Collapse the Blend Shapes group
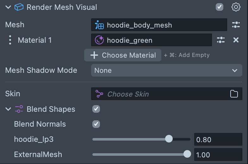 pyautogui.click(x=8, y=109)
